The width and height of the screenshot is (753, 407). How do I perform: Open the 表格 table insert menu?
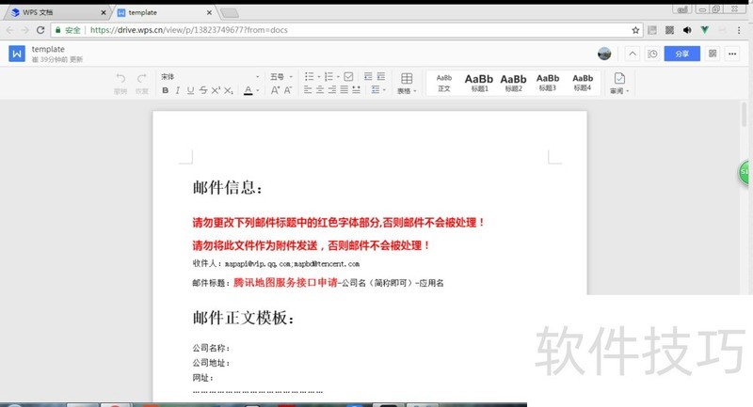(x=407, y=84)
